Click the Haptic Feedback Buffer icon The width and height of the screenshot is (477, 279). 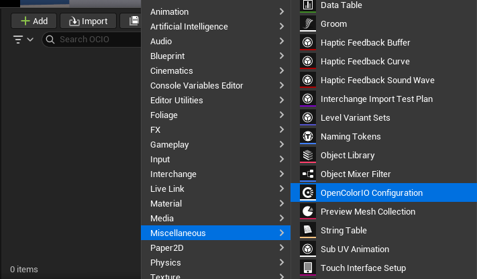pos(308,43)
